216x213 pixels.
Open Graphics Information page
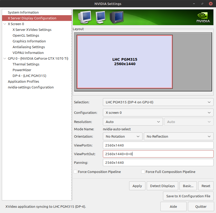click(29, 41)
